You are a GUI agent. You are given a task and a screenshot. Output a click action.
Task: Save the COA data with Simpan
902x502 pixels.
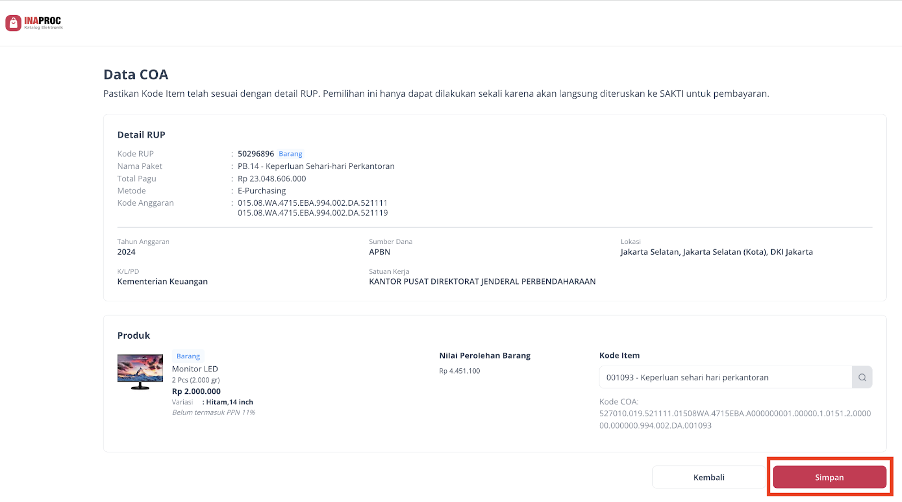(x=829, y=477)
